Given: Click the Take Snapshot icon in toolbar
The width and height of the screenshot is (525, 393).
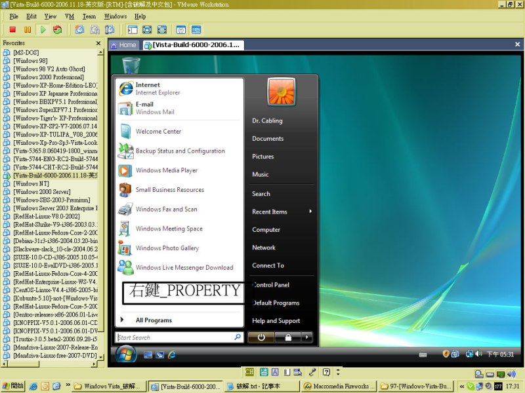Looking at the screenshot, I should 79,29.
